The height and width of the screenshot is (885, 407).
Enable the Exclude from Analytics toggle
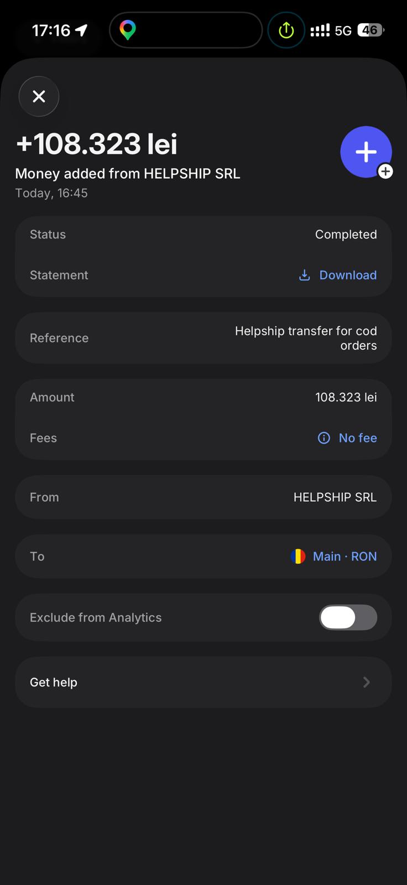coord(348,617)
